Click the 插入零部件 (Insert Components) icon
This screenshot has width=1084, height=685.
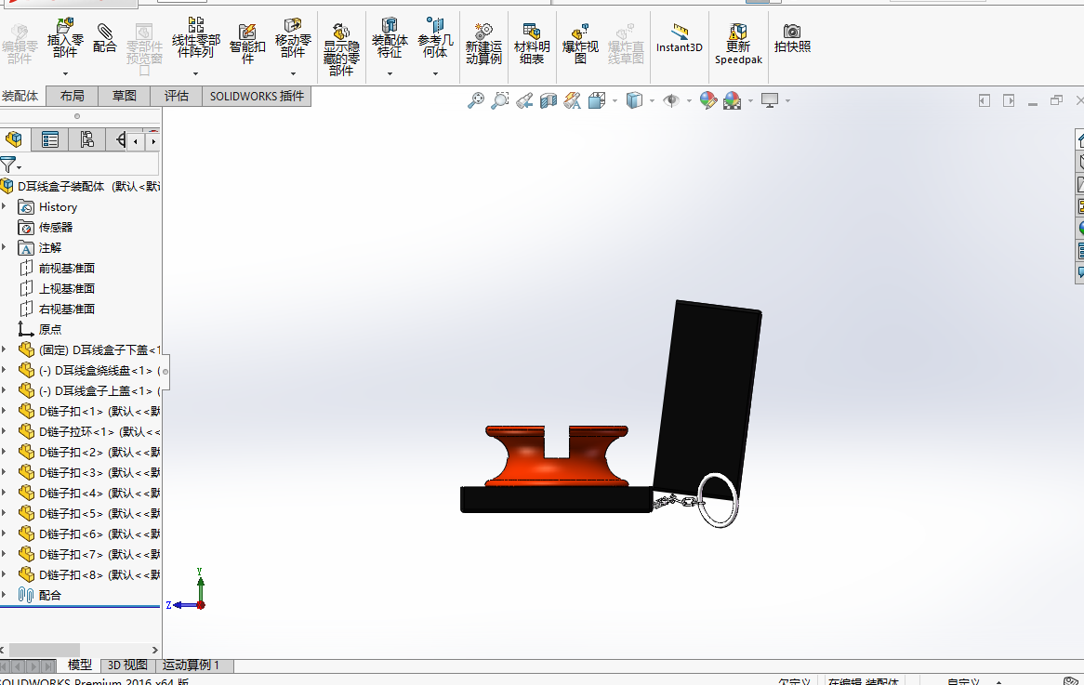65,39
